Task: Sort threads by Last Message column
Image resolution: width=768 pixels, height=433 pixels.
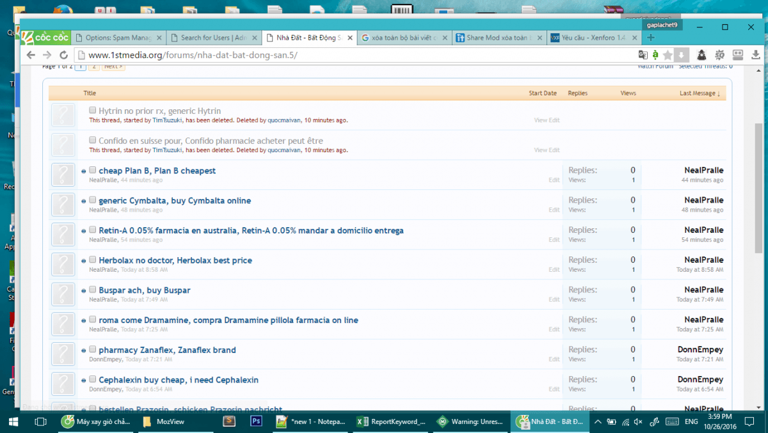Action: [x=700, y=93]
